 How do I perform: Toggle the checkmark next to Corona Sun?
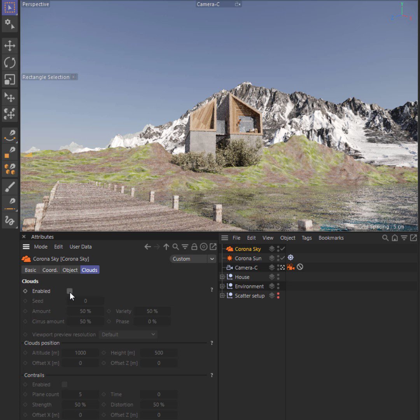tap(282, 258)
